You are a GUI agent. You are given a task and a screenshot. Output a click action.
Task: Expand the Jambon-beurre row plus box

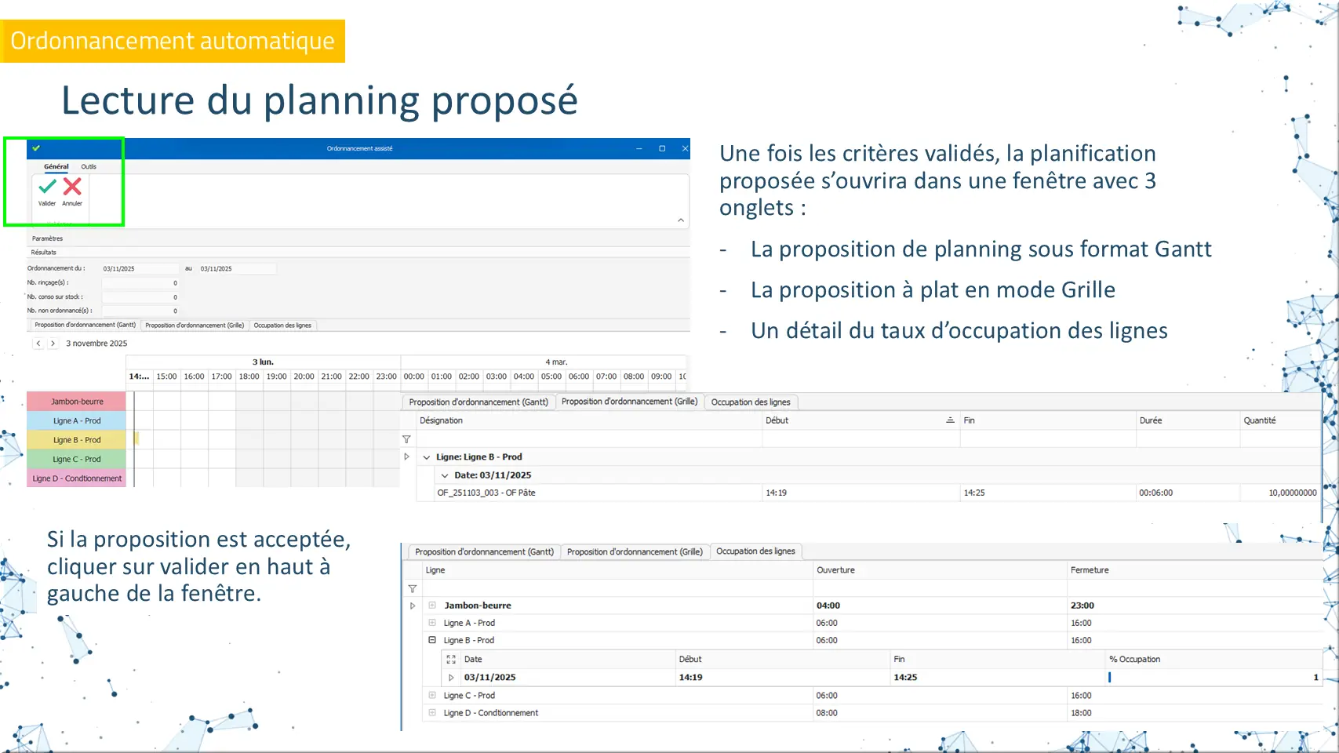432,606
